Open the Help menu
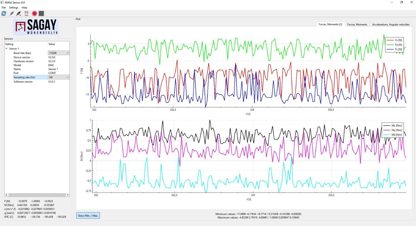The height and width of the screenshot is (226, 416). [24, 8]
